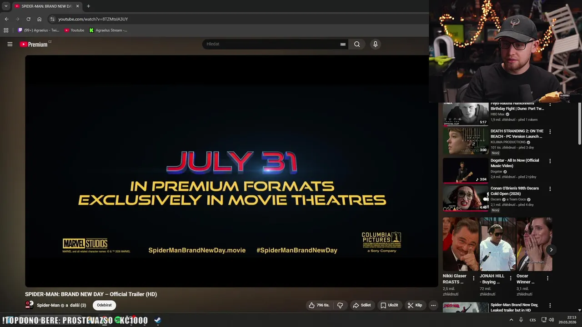The height and width of the screenshot is (327, 582).
Task: Click the video title 'SPIDER-MAN: BRAND NEW DAY'
Action: 91,294
